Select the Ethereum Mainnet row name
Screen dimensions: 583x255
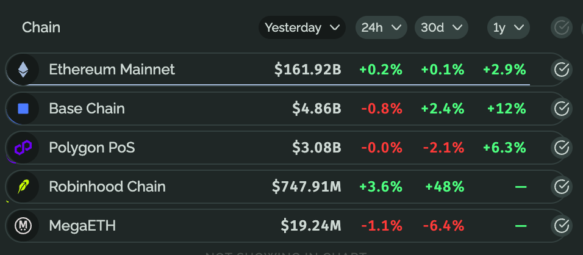(112, 70)
